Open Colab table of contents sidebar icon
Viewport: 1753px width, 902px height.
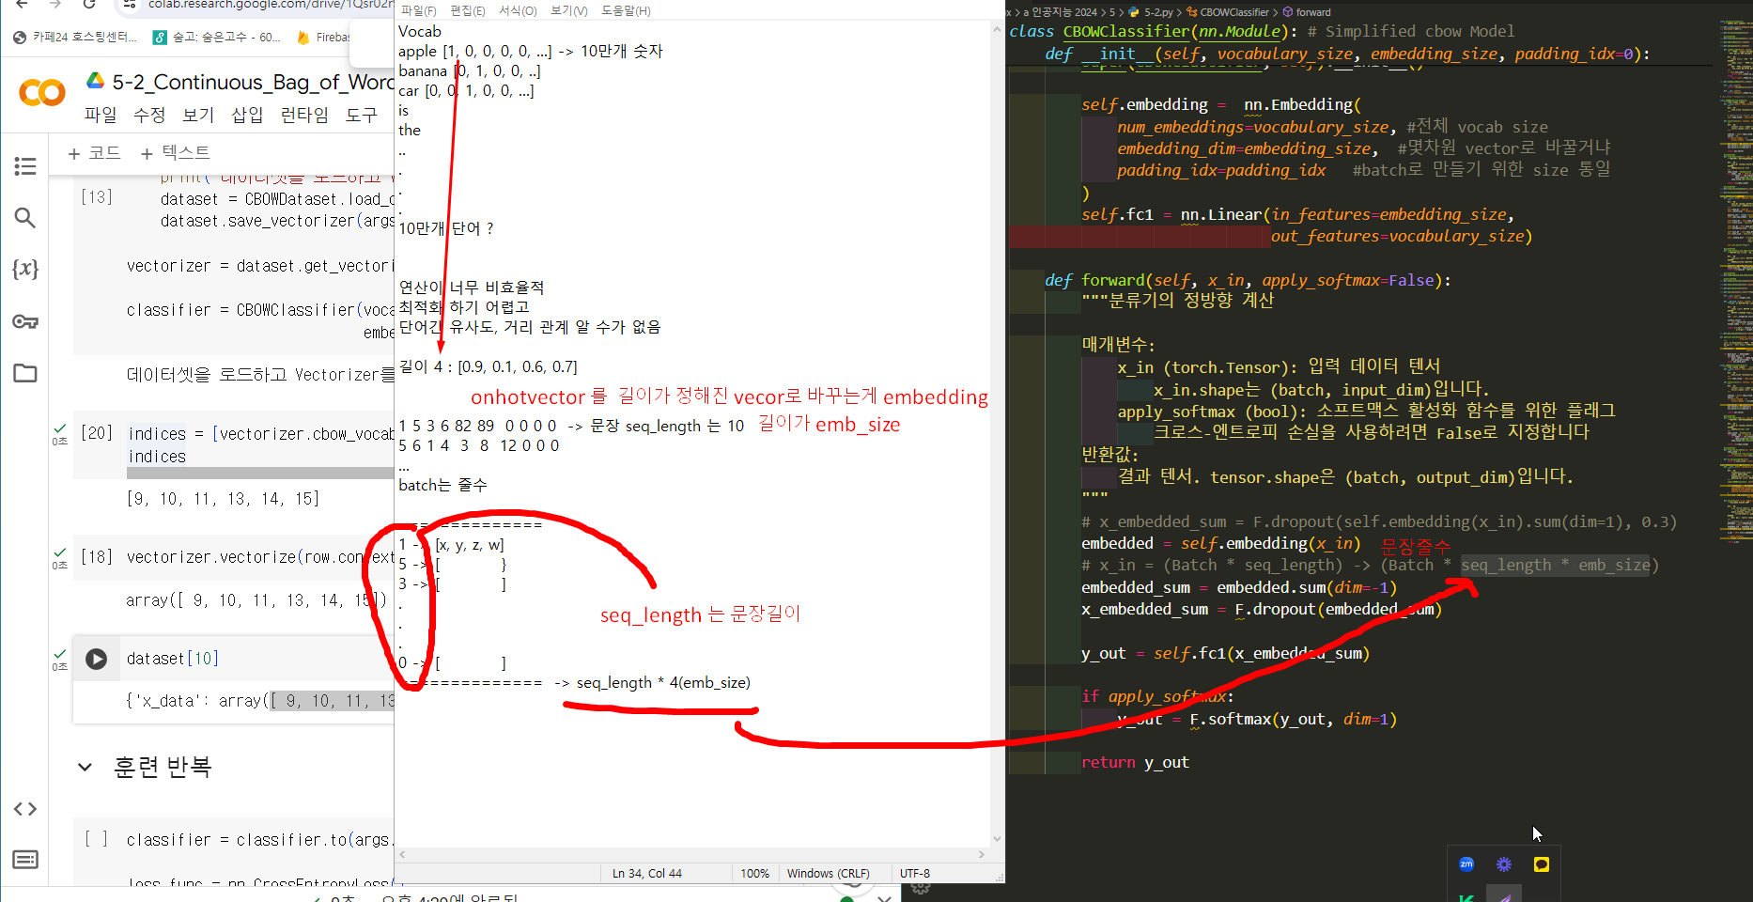pyautogui.click(x=25, y=166)
